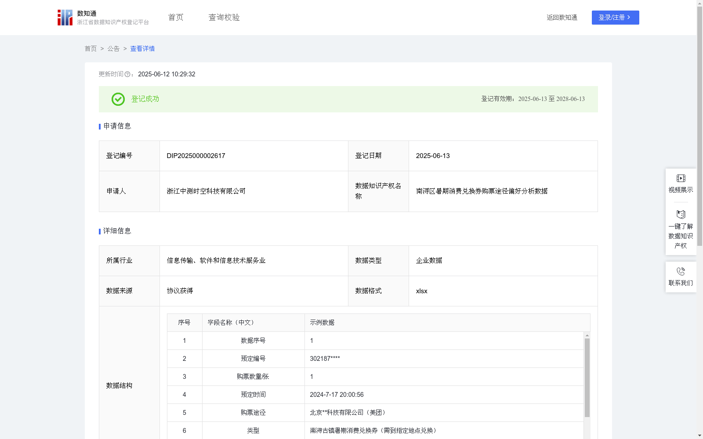Go to the 首页 nav menu
The width and height of the screenshot is (703, 439).
click(x=176, y=17)
